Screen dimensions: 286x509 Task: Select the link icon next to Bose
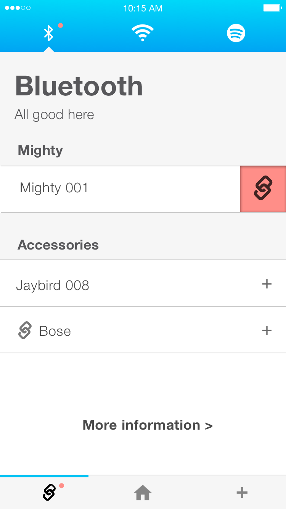tap(24, 330)
